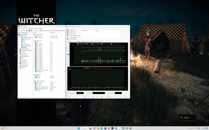Click the weather widget on taskbar
Viewport: 209px width, 130px height.
(4, 128)
